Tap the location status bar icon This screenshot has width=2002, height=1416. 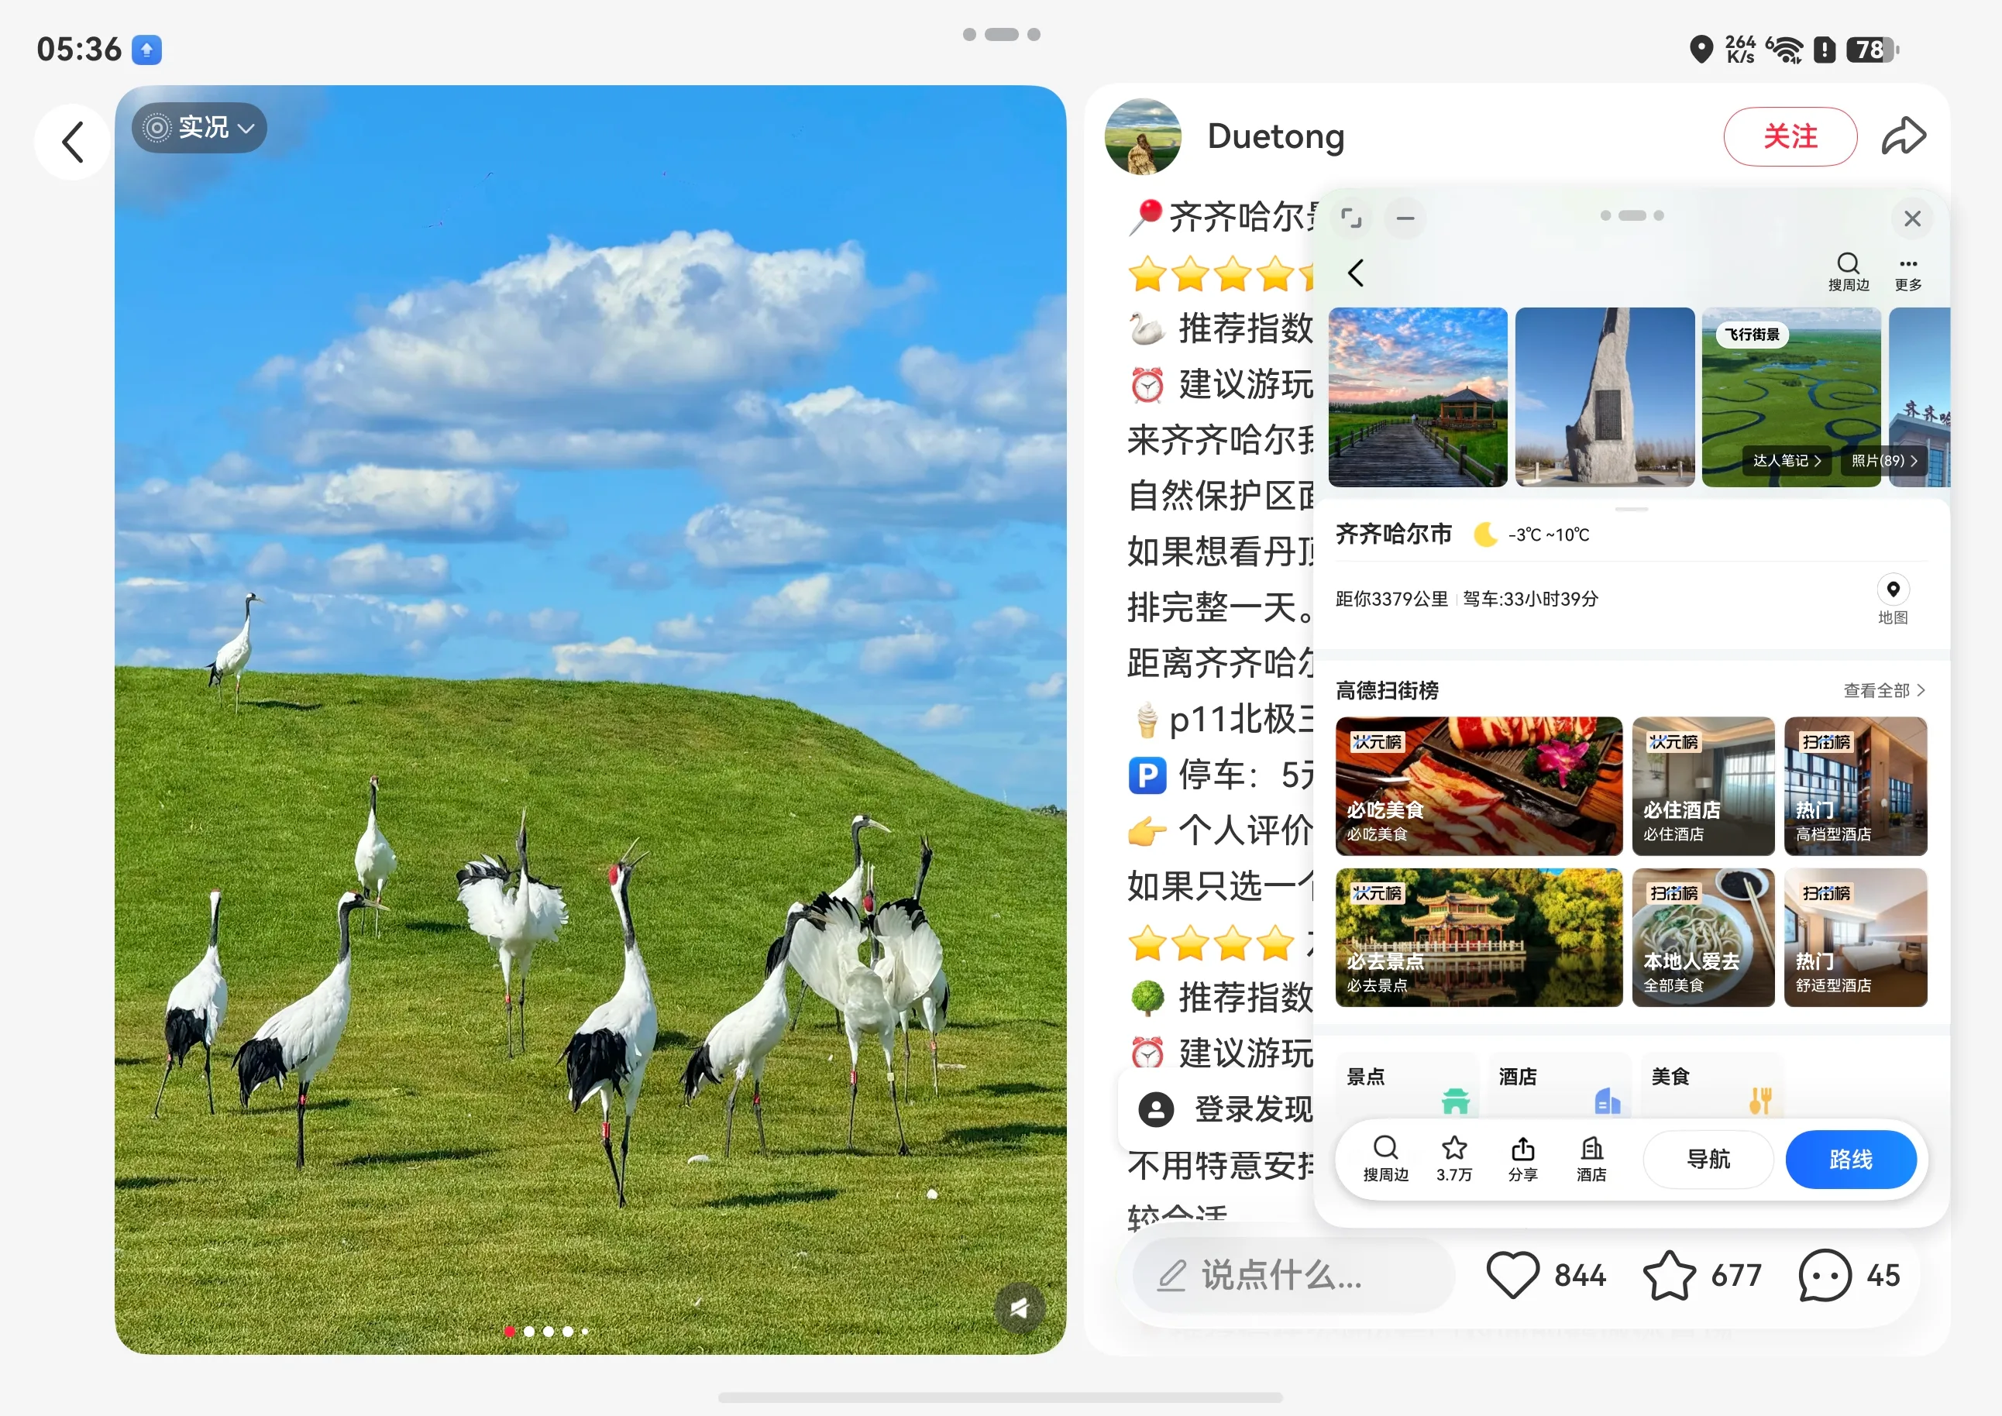click(x=1701, y=49)
